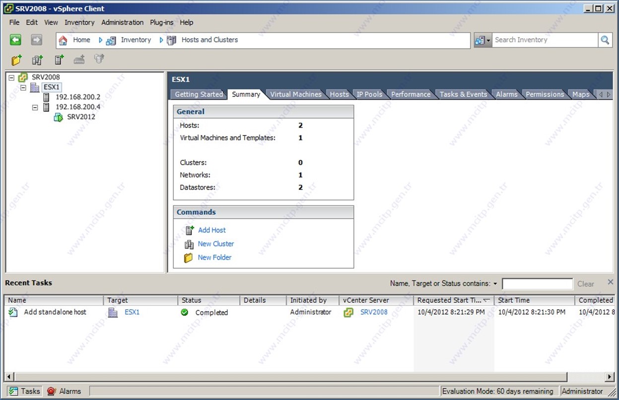The image size is (619, 400).
Task: Click the Hosts and Clusters breadcrumb icon
Action: point(172,40)
